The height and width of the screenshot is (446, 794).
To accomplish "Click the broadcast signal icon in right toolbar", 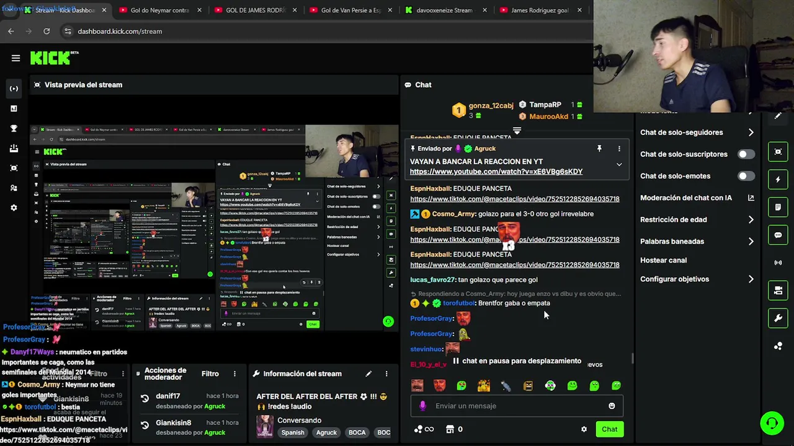I will point(778,263).
